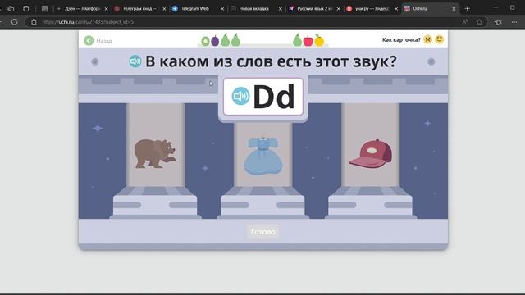Viewport: 525px width, 295px height.
Task: Click the question text В каком из слов
Action: click(x=271, y=61)
